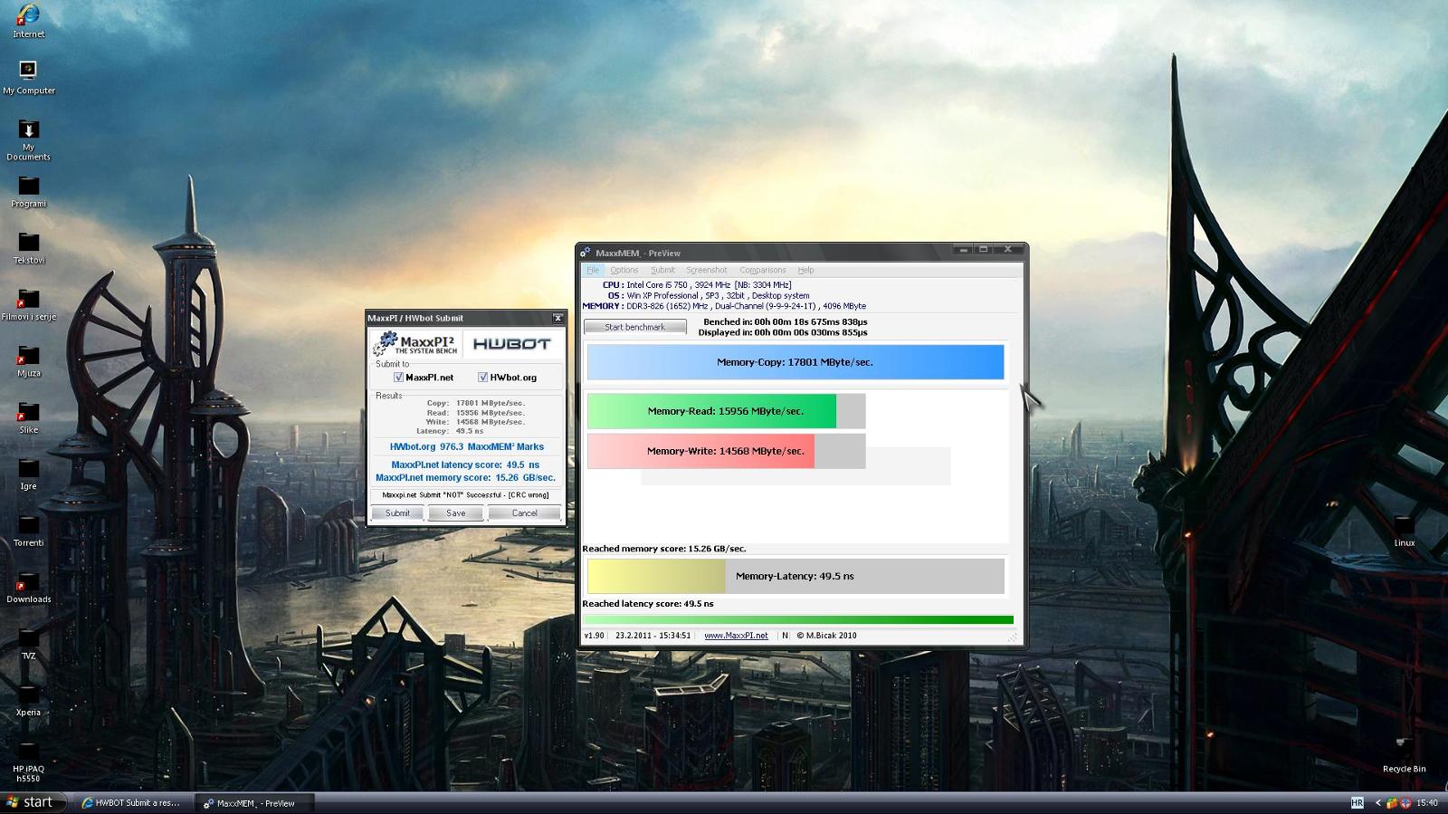Switch to MaxxMEM PreView taskbar item
Screen dimensions: 1448x814
256,803
